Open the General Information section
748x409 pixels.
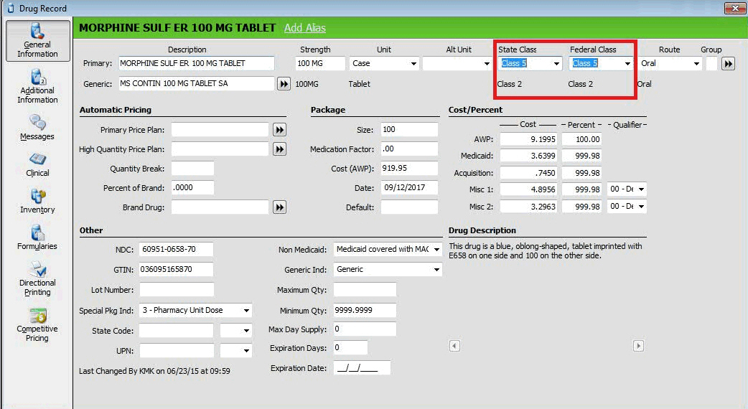[x=37, y=40]
